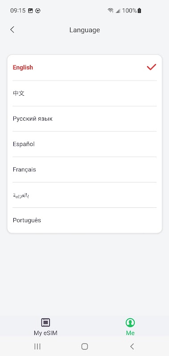Screen dimensions: 169x356
Task: Select Русский язык language option
Action: [x=85, y=119]
